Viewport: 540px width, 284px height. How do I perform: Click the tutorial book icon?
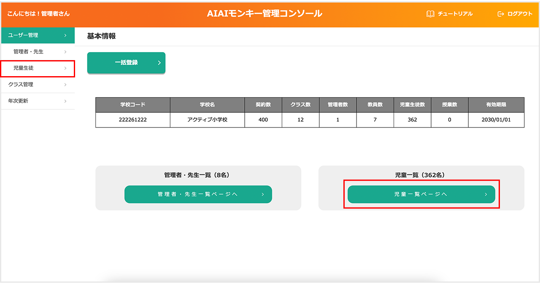pos(430,14)
